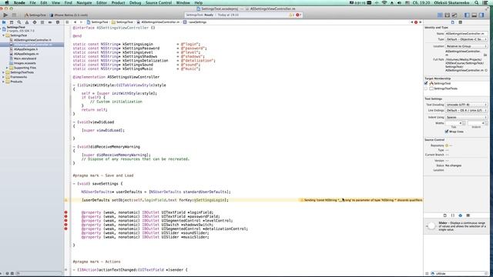This screenshot has width=493, height=277.
Task: Open the file Type dropdown in inspector
Action: (466, 39)
